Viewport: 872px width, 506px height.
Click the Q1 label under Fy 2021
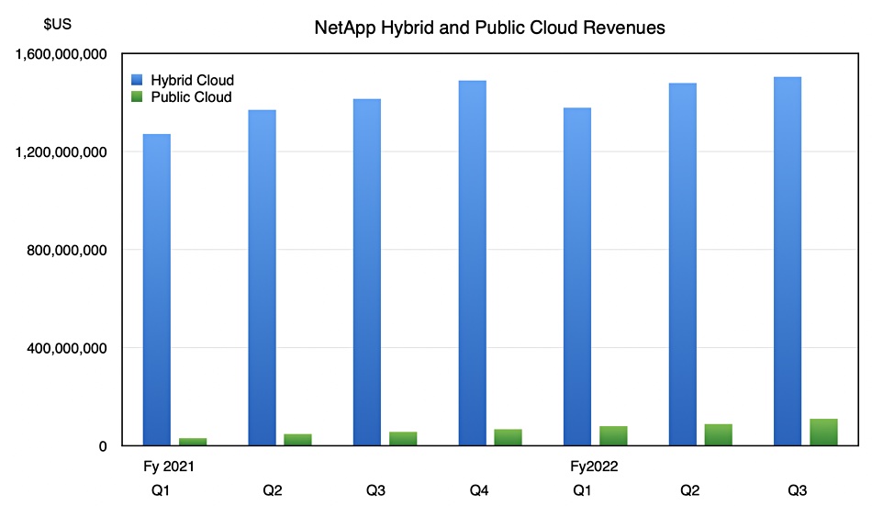point(160,490)
